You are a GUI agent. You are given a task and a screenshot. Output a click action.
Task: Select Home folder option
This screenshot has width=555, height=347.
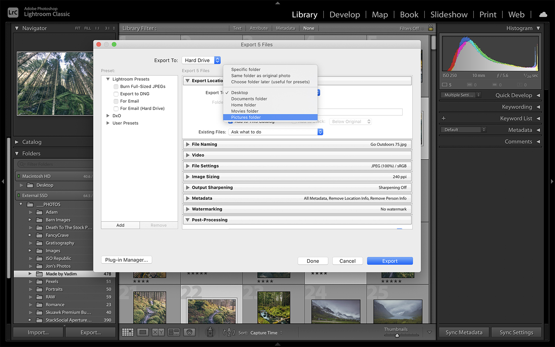click(x=270, y=105)
